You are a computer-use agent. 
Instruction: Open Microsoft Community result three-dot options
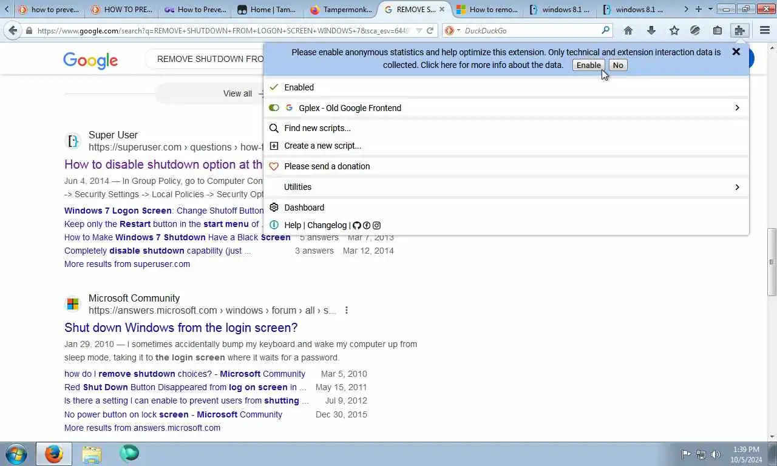point(346,311)
